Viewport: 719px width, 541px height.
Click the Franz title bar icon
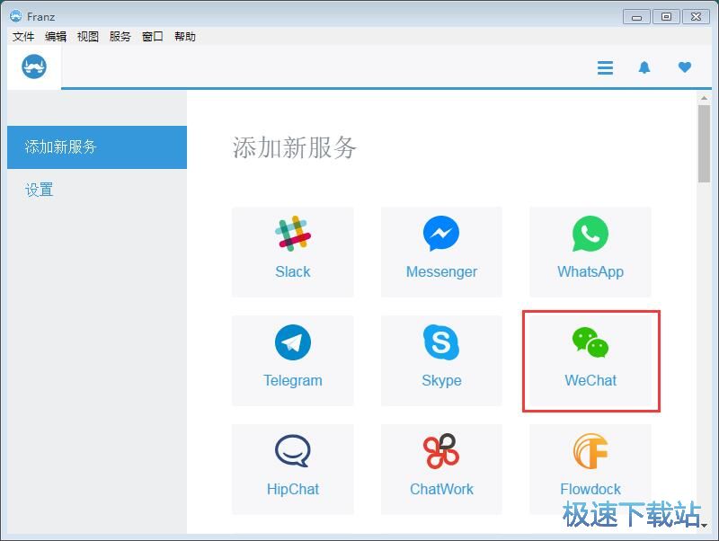tap(16, 16)
